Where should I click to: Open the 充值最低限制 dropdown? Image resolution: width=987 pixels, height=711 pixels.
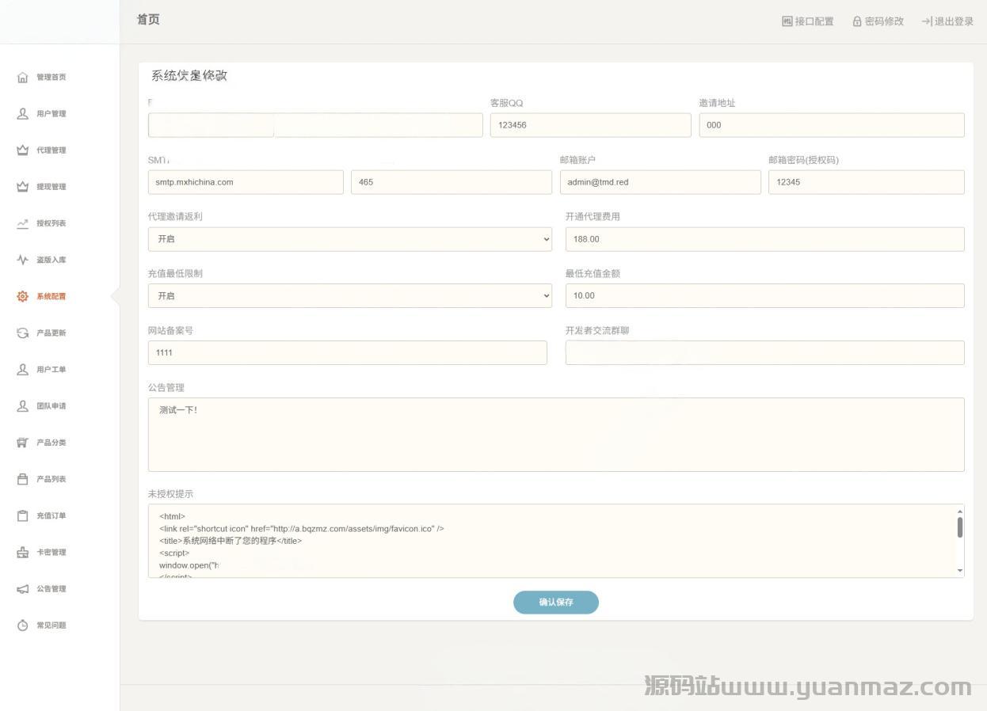pyautogui.click(x=350, y=295)
